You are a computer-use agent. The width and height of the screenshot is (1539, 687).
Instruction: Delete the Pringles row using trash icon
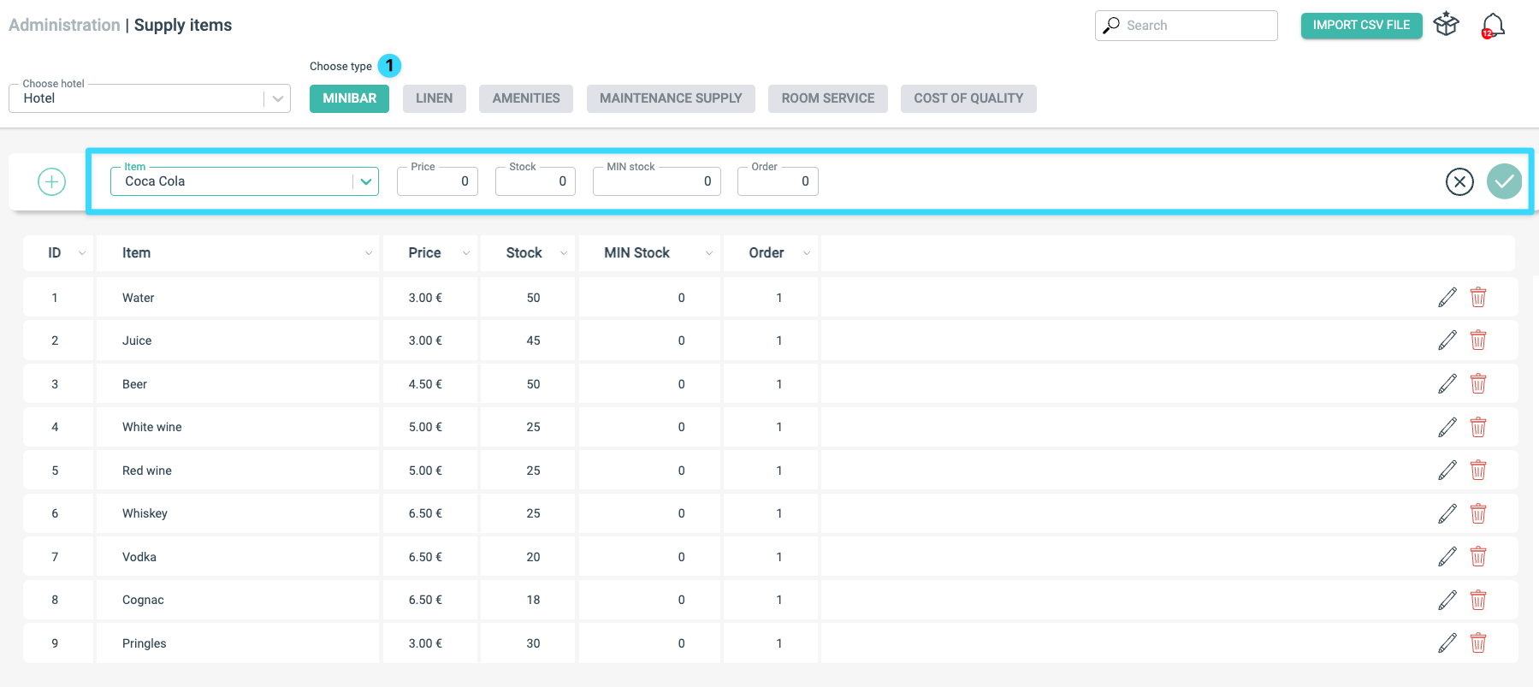pyautogui.click(x=1478, y=643)
